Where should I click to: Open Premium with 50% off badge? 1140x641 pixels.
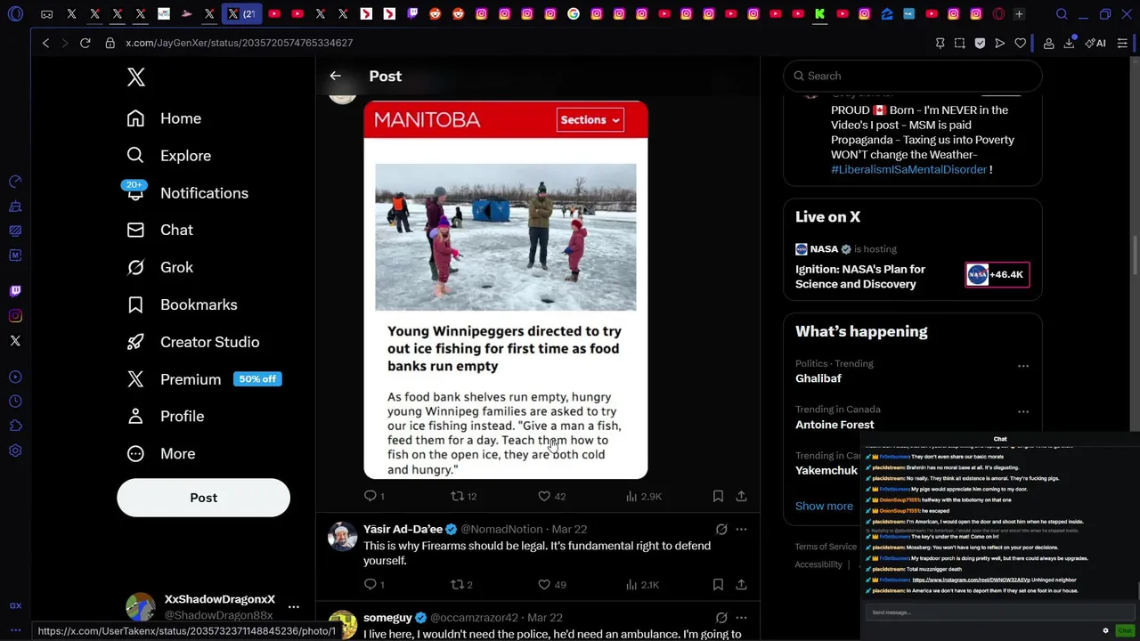203,379
